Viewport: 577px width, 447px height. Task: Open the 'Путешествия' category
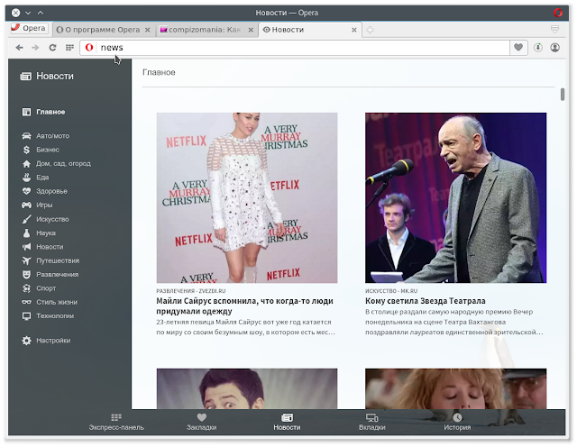(x=50, y=260)
